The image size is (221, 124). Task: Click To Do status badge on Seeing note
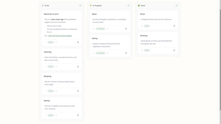tap(51, 116)
